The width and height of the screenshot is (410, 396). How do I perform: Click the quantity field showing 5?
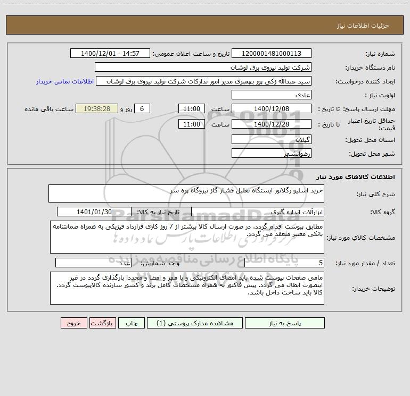click(284, 263)
